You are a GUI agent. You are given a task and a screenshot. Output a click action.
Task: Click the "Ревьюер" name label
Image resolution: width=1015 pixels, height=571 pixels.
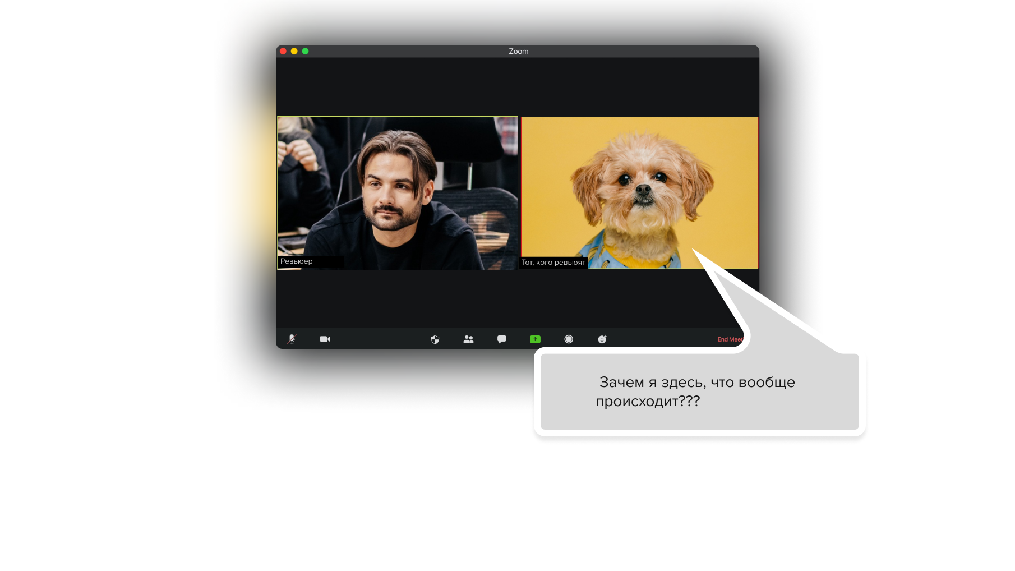point(297,261)
